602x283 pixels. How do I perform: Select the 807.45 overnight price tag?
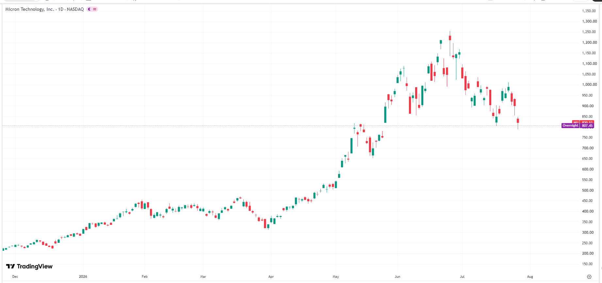(x=587, y=125)
